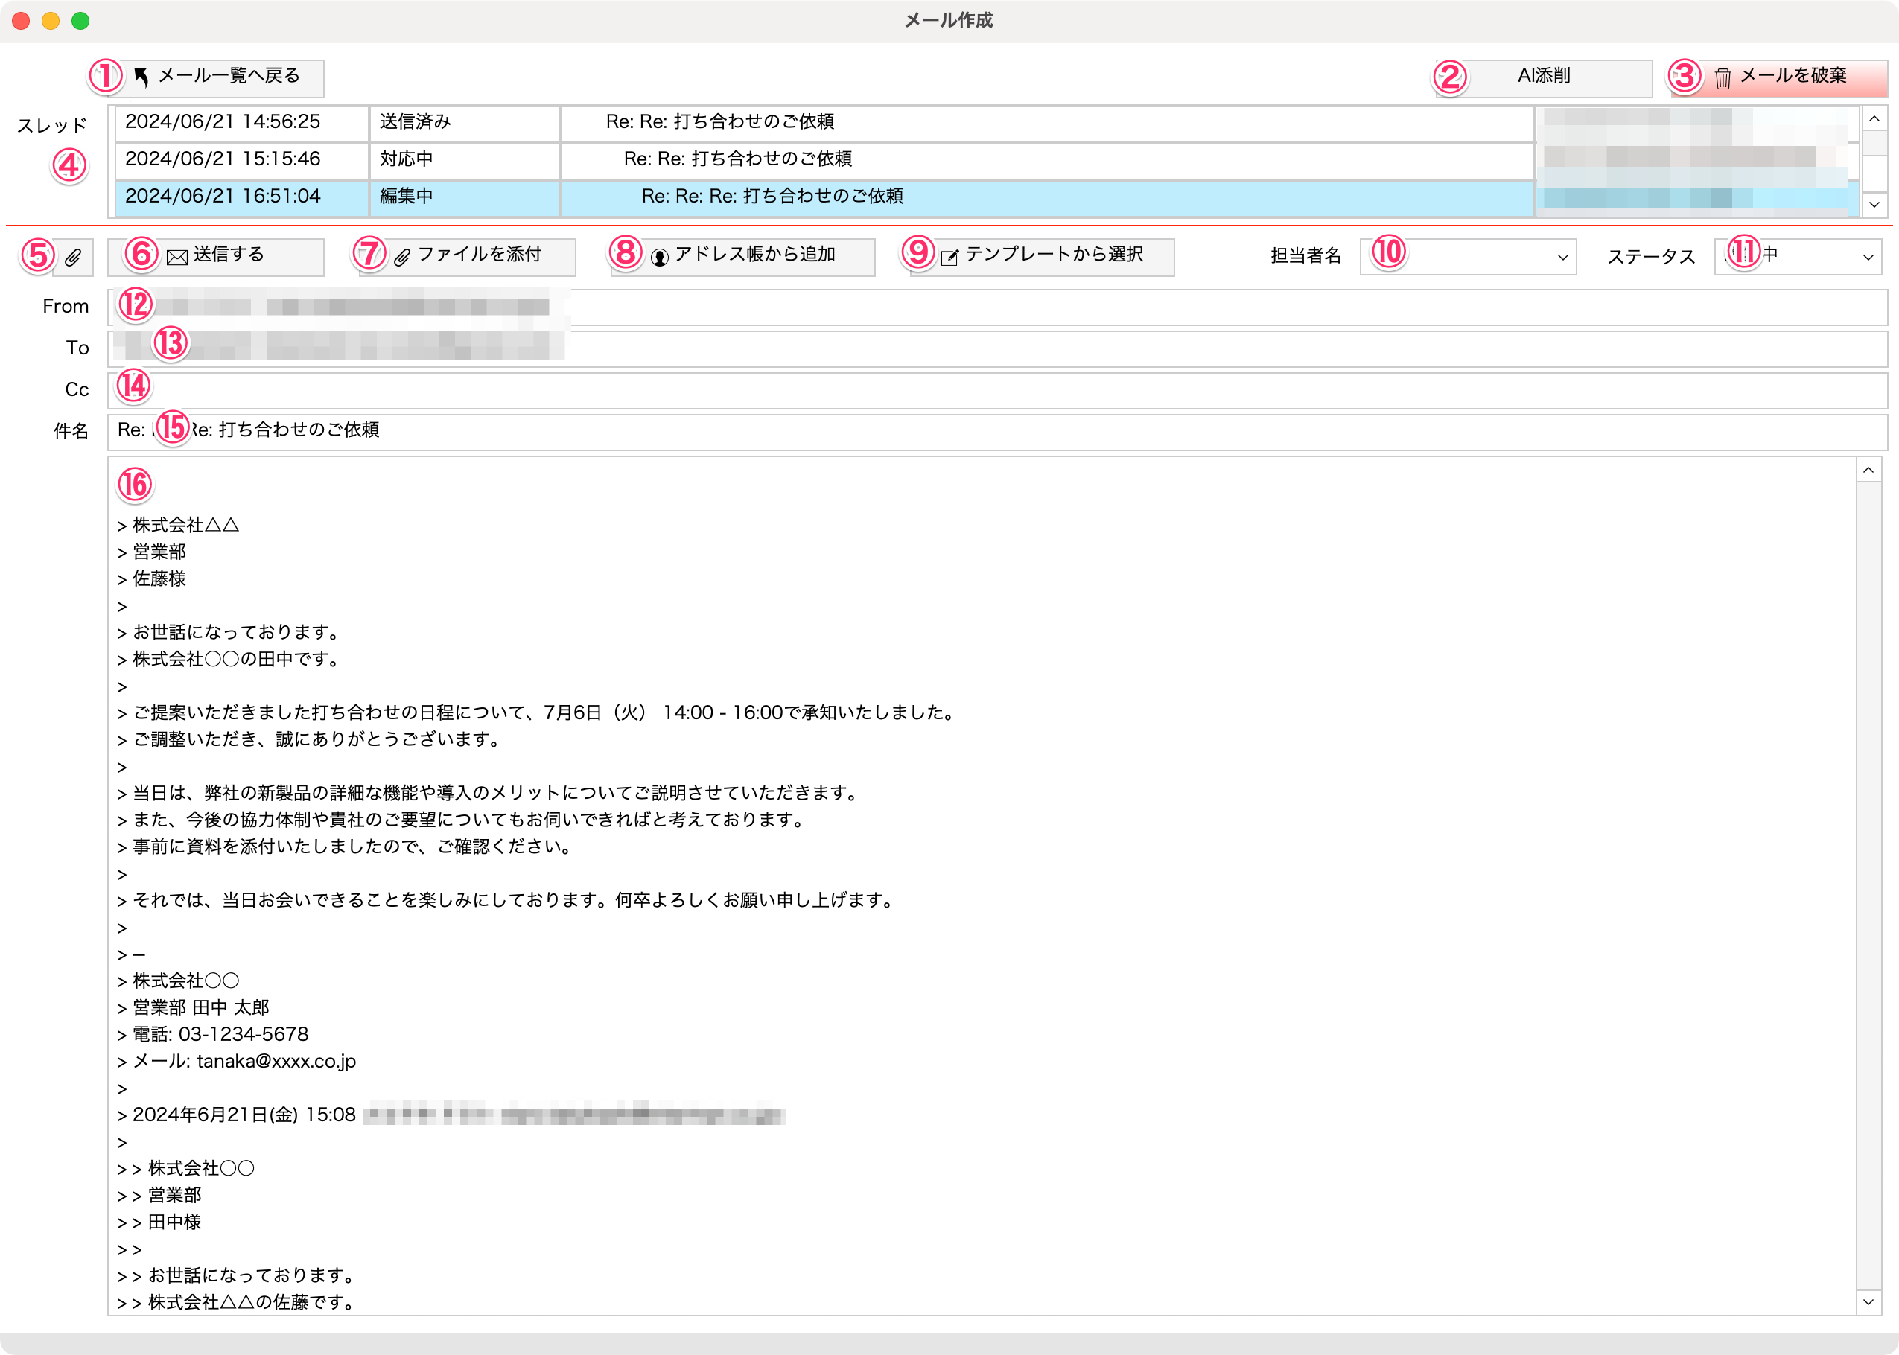Click the back arrow on メール一覧へ戻る

tap(141, 77)
